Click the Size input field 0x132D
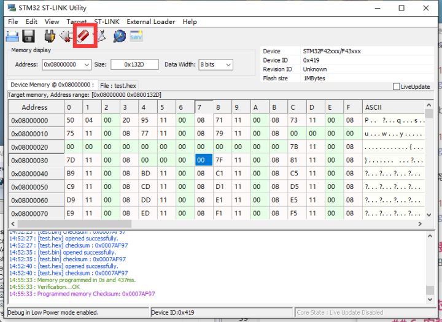This screenshot has height=322, width=442. [134, 64]
